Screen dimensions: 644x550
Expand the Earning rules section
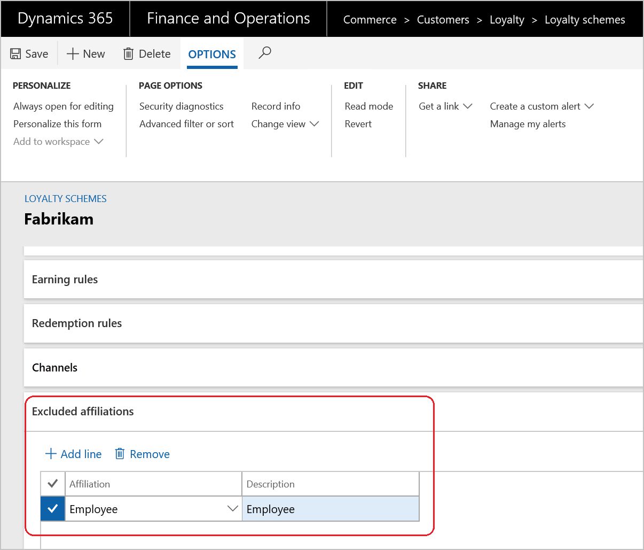(65, 279)
